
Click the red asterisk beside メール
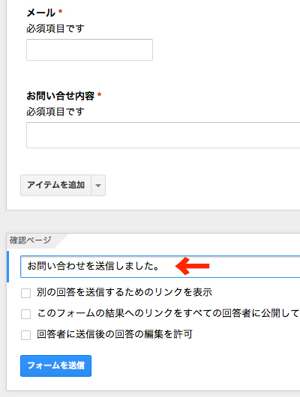[x=60, y=11]
